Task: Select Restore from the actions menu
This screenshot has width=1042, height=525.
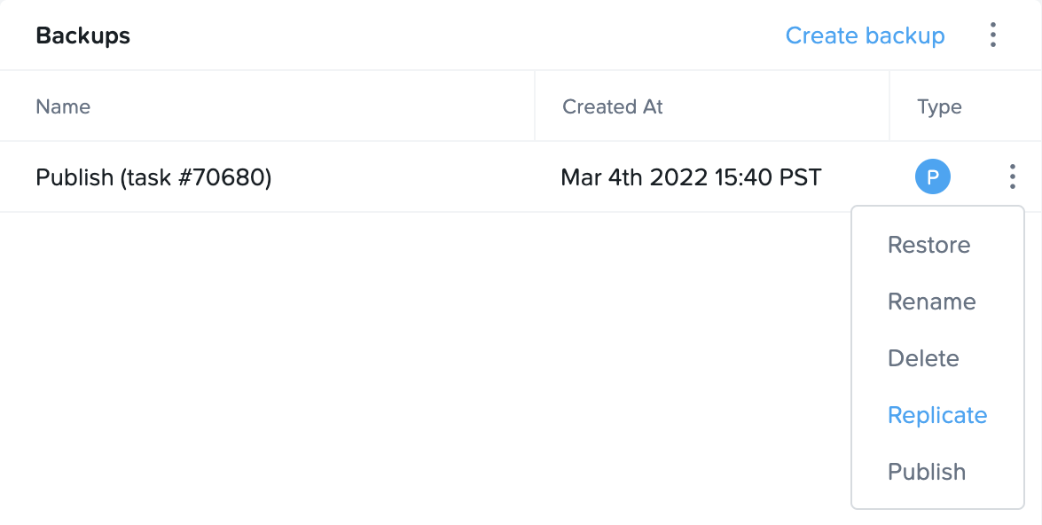Action: [928, 245]
